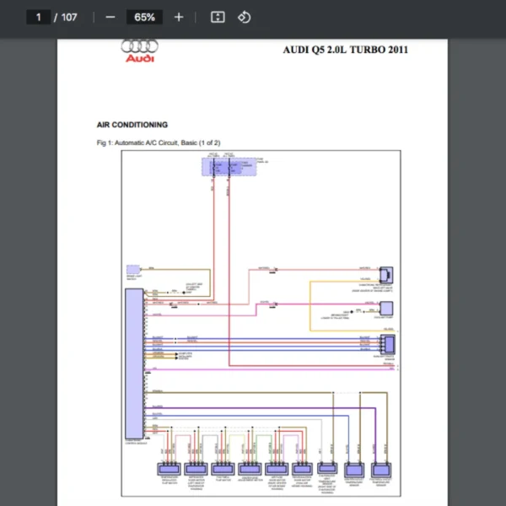
Task: Click the tall climate control module block
Action: tap(133, 363)
